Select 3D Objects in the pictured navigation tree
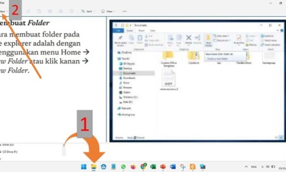The height and width of the screenshot is (172, 286). 127,64
